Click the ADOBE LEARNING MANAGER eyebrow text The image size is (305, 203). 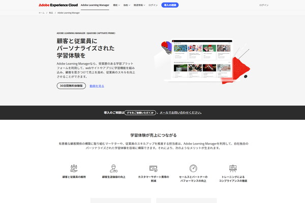86,33
